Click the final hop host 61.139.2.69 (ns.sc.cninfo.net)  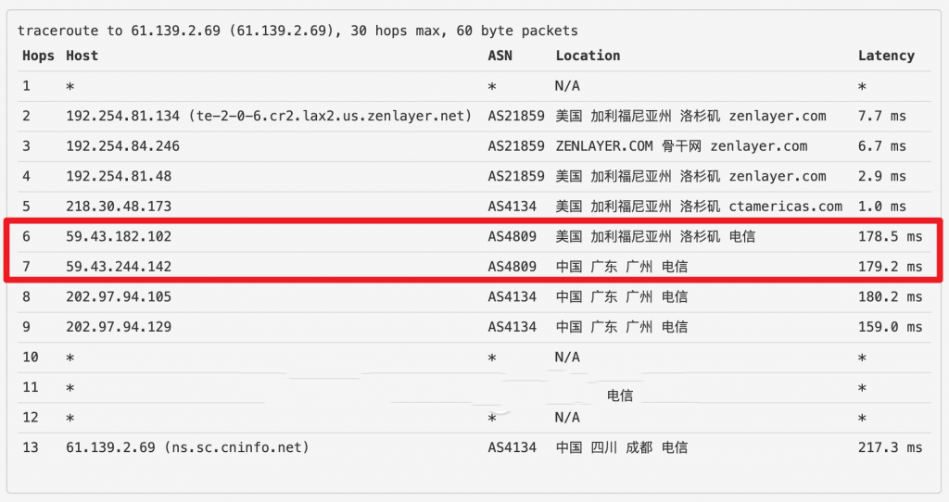[187, 447]
